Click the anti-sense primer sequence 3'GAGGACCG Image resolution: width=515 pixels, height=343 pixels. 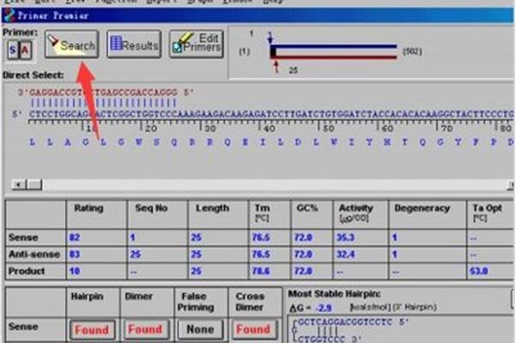[104, 93]
